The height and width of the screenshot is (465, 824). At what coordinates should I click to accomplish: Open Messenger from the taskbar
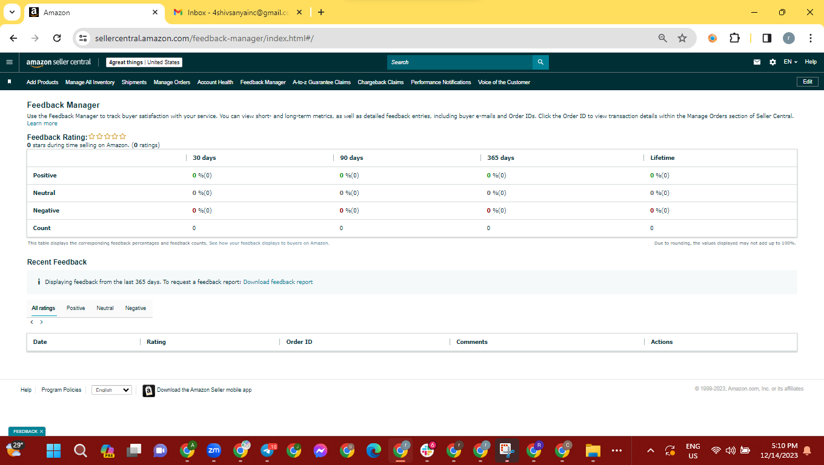[x=321, y=450]
